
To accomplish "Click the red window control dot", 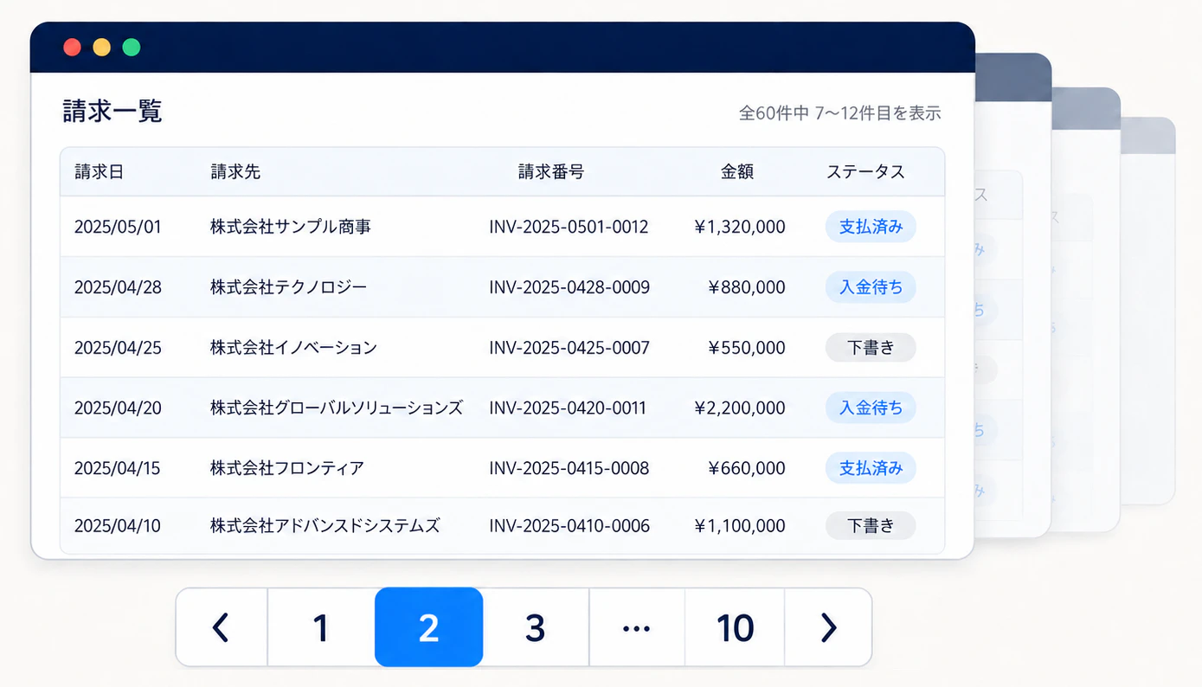I will pyautogui.click(x=73, y=48).
